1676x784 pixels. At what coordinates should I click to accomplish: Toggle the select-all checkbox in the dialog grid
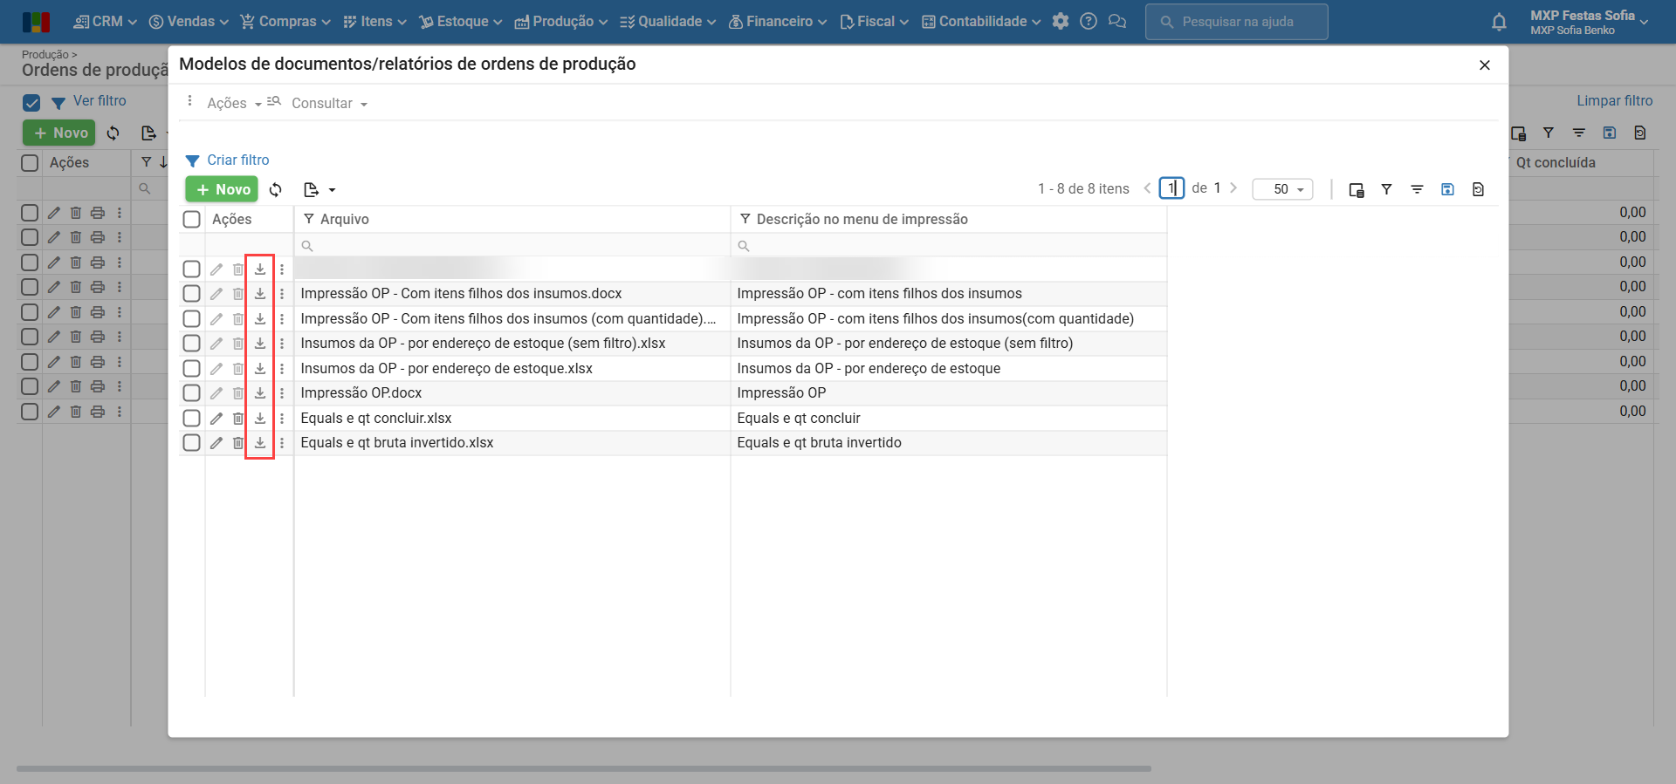191,219
